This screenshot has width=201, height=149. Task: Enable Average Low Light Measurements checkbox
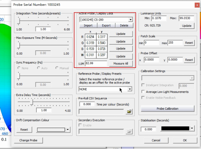coord(144,92)
